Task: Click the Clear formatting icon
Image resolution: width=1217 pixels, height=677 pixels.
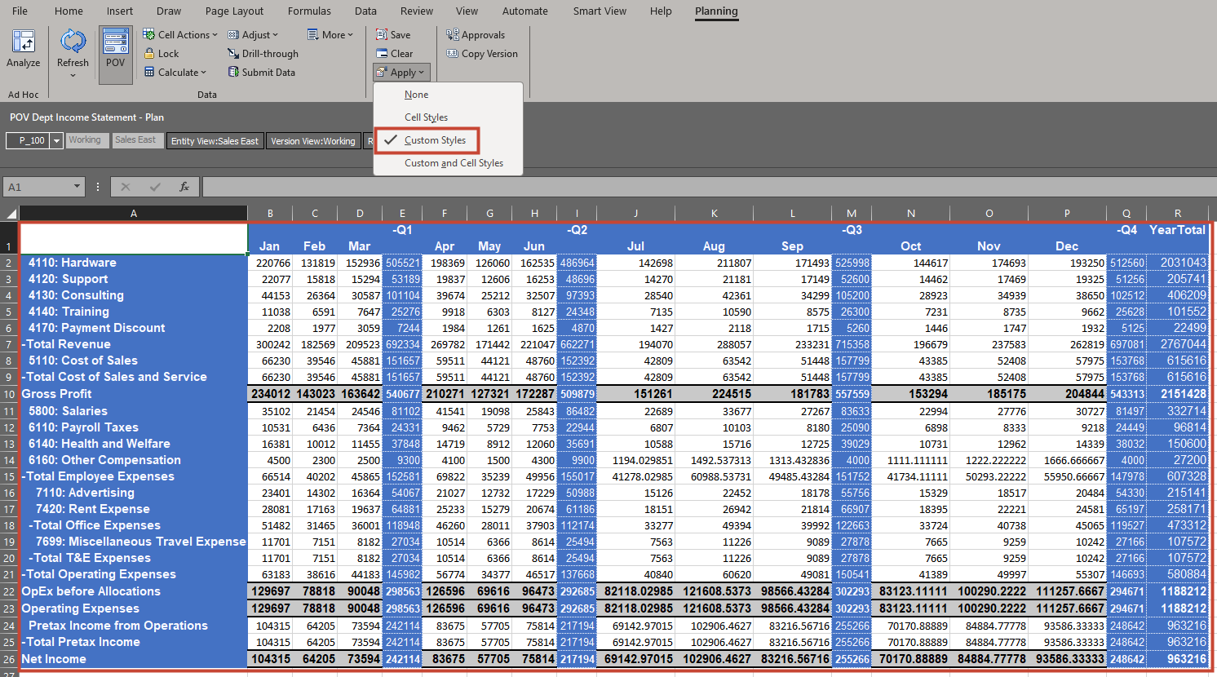Action: coord(381,53)
